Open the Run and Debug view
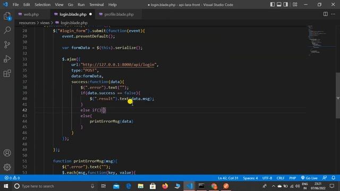This screenshot has width=340, height=191. pos(7,59)
